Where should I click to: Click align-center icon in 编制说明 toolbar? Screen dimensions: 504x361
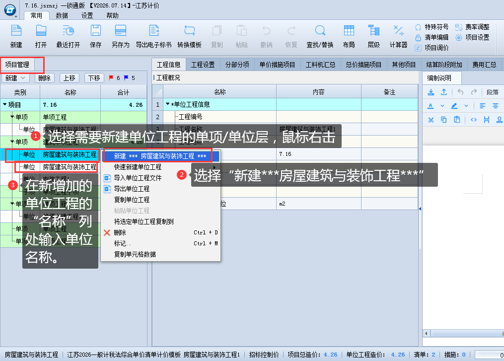pyautogui.click(x=496, y=106)
